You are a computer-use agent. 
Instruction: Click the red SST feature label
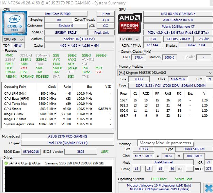pos(98,72)
